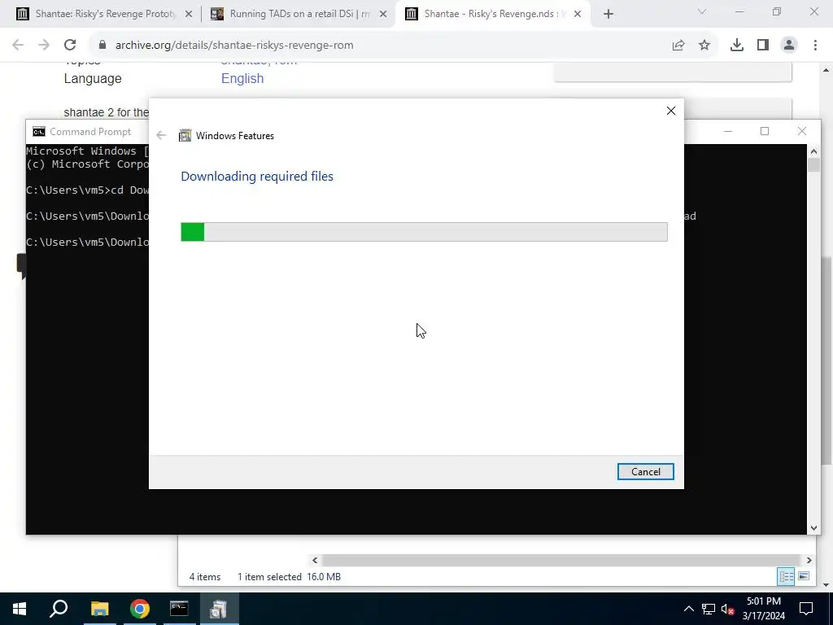The height and width of the screenshot is (625, 833).
Task: Close the Command Prompt window
Action: point(801,131)
